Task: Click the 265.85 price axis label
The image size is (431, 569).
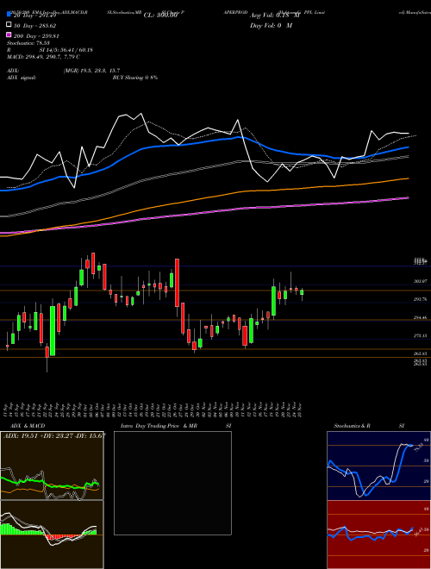Action: pos(421,353)
